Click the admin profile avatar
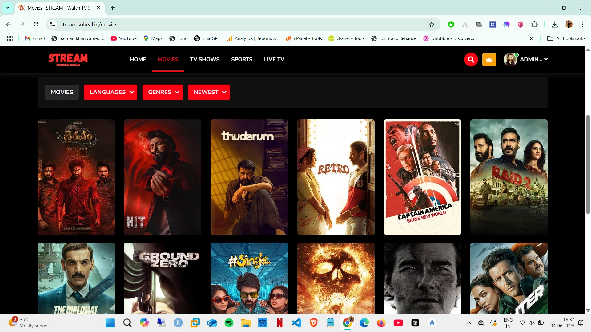The height and width of the screenshot is (332, 591). pos(510,59)
